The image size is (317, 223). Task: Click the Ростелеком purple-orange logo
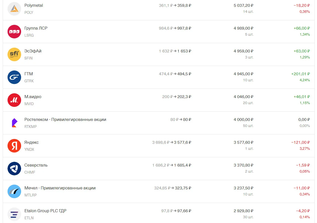[14, 123]
